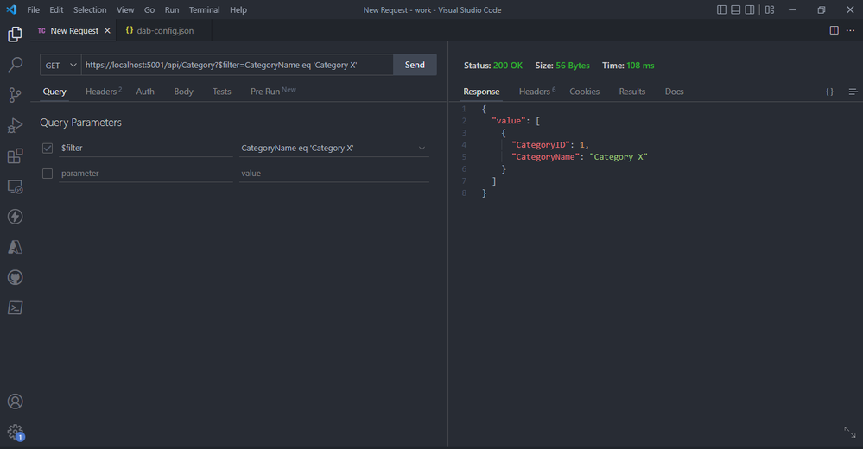
Task: Open the Search view in activity bar
Action: (15, 65)
